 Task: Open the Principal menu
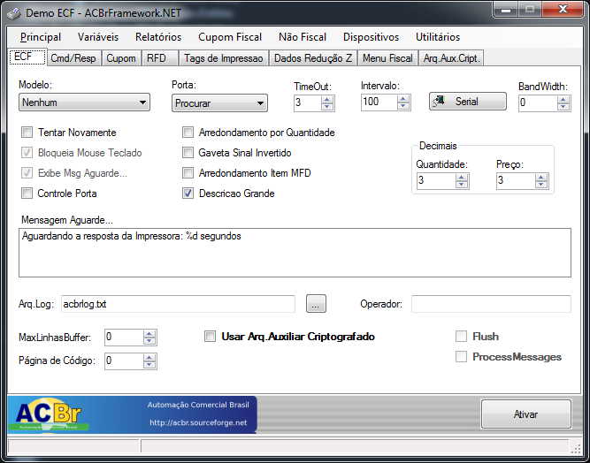pyautogui.click(x=41, y=37)
